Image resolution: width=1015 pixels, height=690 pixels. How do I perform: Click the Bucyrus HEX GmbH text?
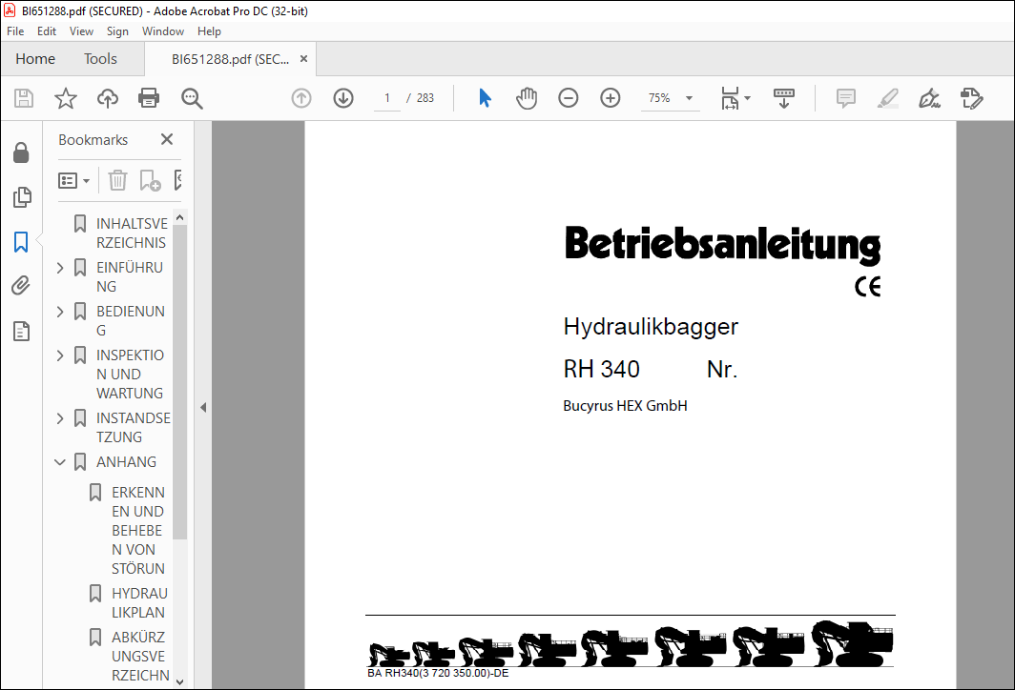coord(625,406)
